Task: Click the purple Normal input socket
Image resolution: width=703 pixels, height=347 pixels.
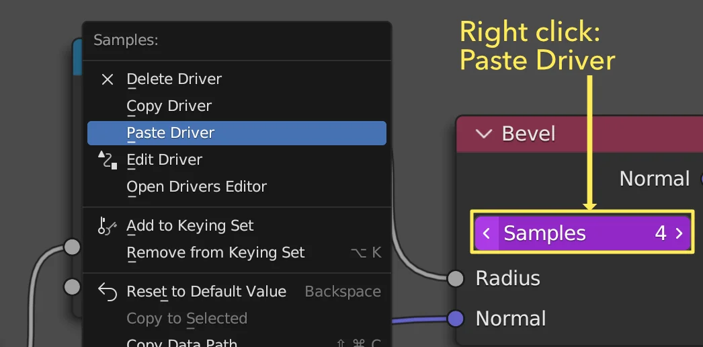Action: coord(456,318)
